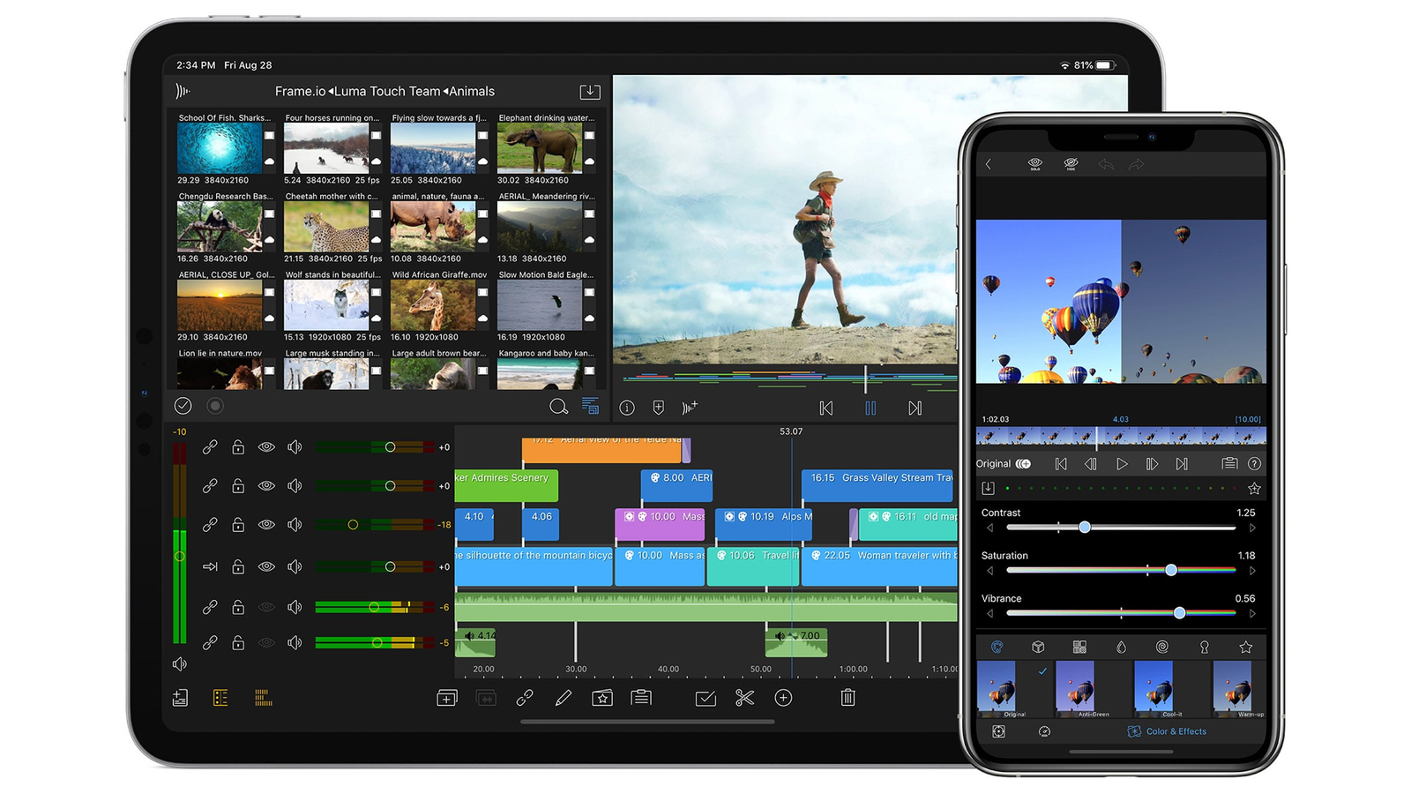The image size is (1411, 794).
Task: Decrease Saturation with left arrow
Action: (989, 571)
